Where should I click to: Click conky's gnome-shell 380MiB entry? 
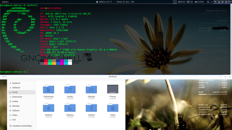point(213,107)
